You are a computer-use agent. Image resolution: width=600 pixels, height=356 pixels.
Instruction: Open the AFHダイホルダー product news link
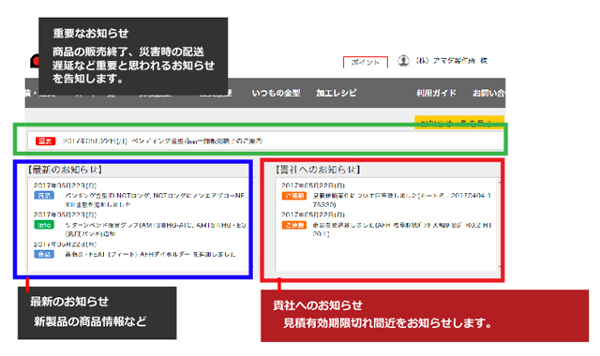point(150,254)
